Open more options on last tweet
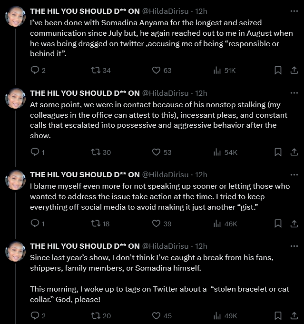Screen dimensions: 304x324 coord(294,246)
